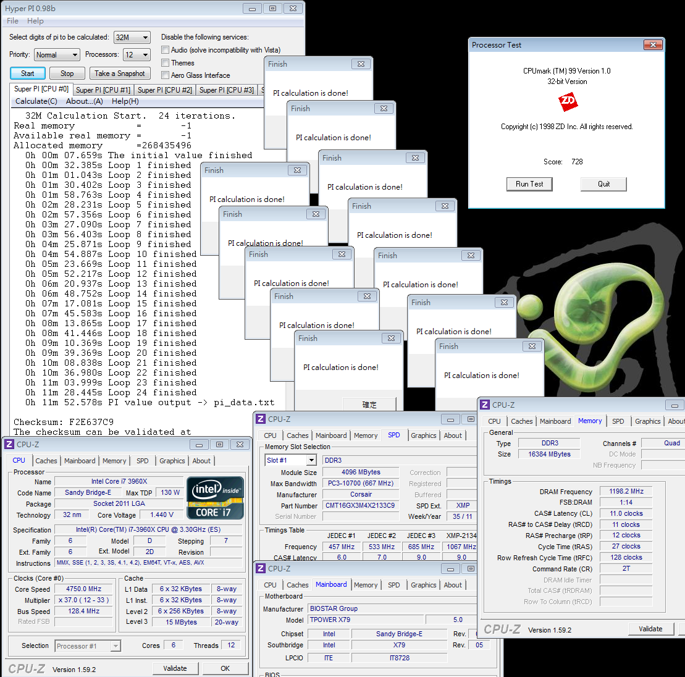Maximize the Hyper PI window
Viewport: 685px width, 677px height.
tap(272, 8)
